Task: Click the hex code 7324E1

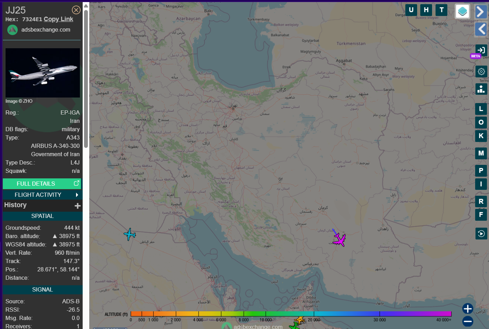Action: pos(32,19)
